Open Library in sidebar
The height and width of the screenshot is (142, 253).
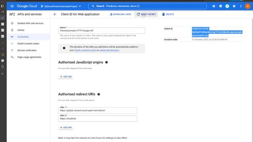(x=21, y=30)
